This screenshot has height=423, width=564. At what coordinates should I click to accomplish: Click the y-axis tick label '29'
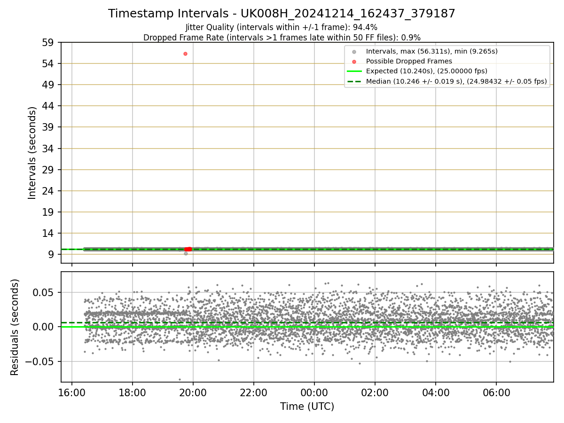48,170
